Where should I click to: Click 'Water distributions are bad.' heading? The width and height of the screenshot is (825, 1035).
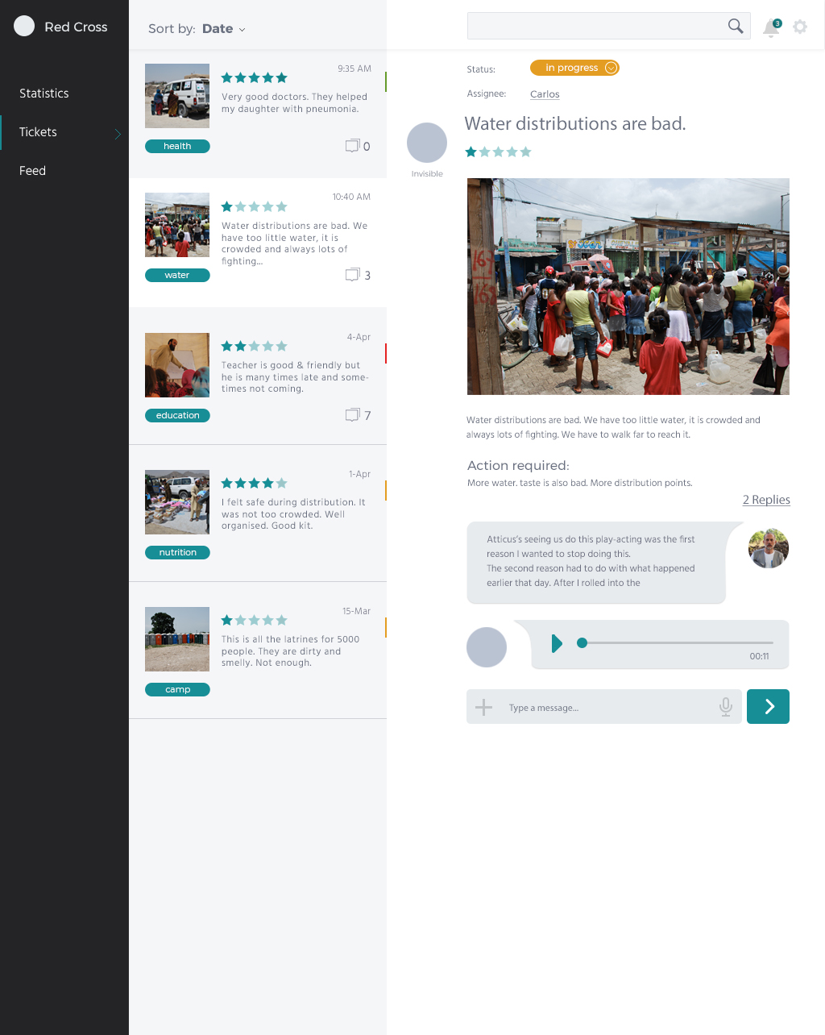click(575, 123)
